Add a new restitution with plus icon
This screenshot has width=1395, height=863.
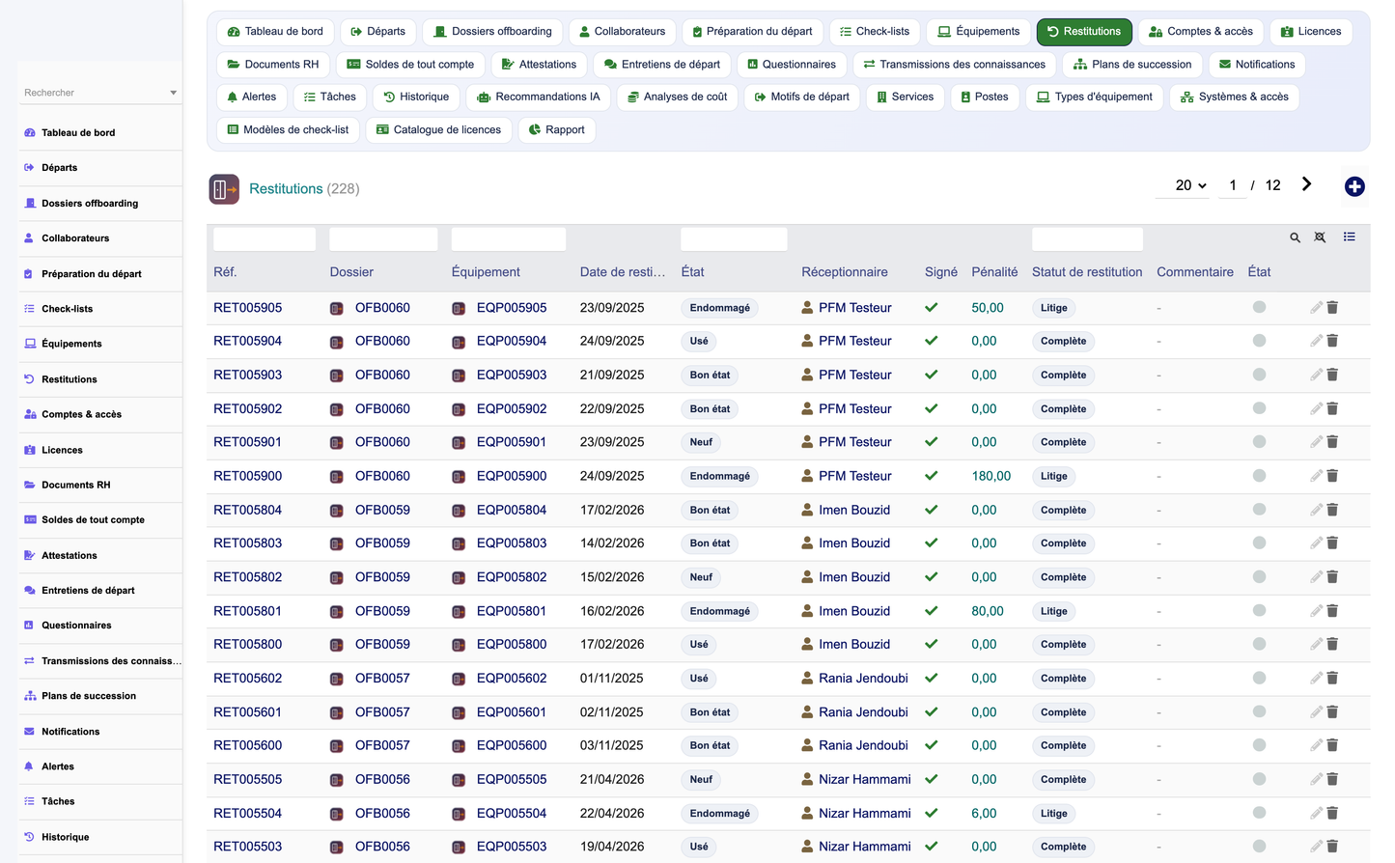[x=1354, y=186]
